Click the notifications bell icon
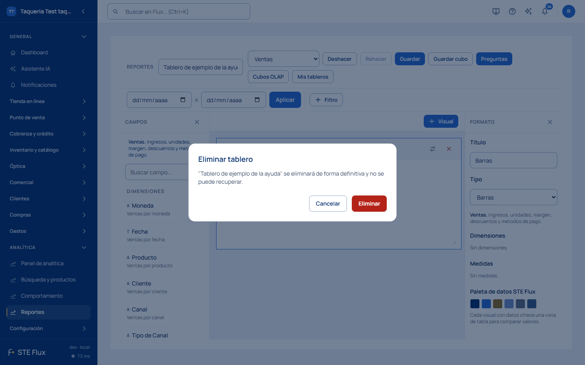The height and width of the screenshot is (365, 585). click(545, 11)
